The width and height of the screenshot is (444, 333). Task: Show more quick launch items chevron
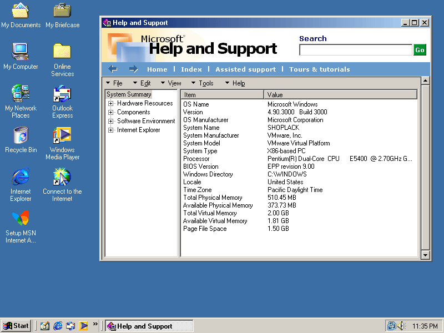[x=95, y=324]
